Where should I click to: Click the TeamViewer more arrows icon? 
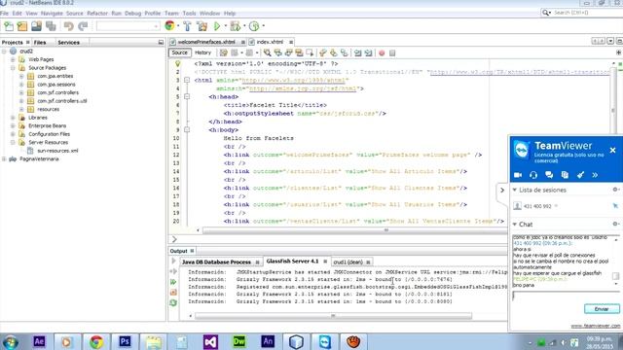[x=595, y=175]
